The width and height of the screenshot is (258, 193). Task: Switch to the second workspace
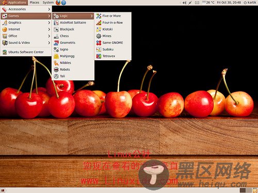click(x=249, y=190)
